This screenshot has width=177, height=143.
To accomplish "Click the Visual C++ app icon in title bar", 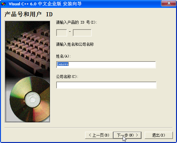I will (x=3, y=4).
